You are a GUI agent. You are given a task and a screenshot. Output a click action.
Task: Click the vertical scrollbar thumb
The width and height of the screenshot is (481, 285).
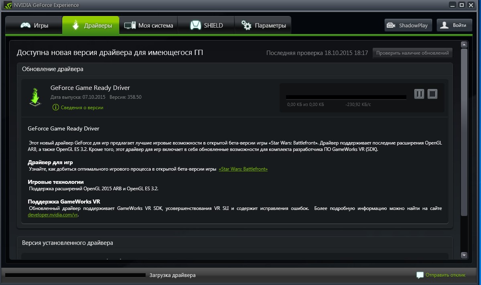[x=464, y=132]
